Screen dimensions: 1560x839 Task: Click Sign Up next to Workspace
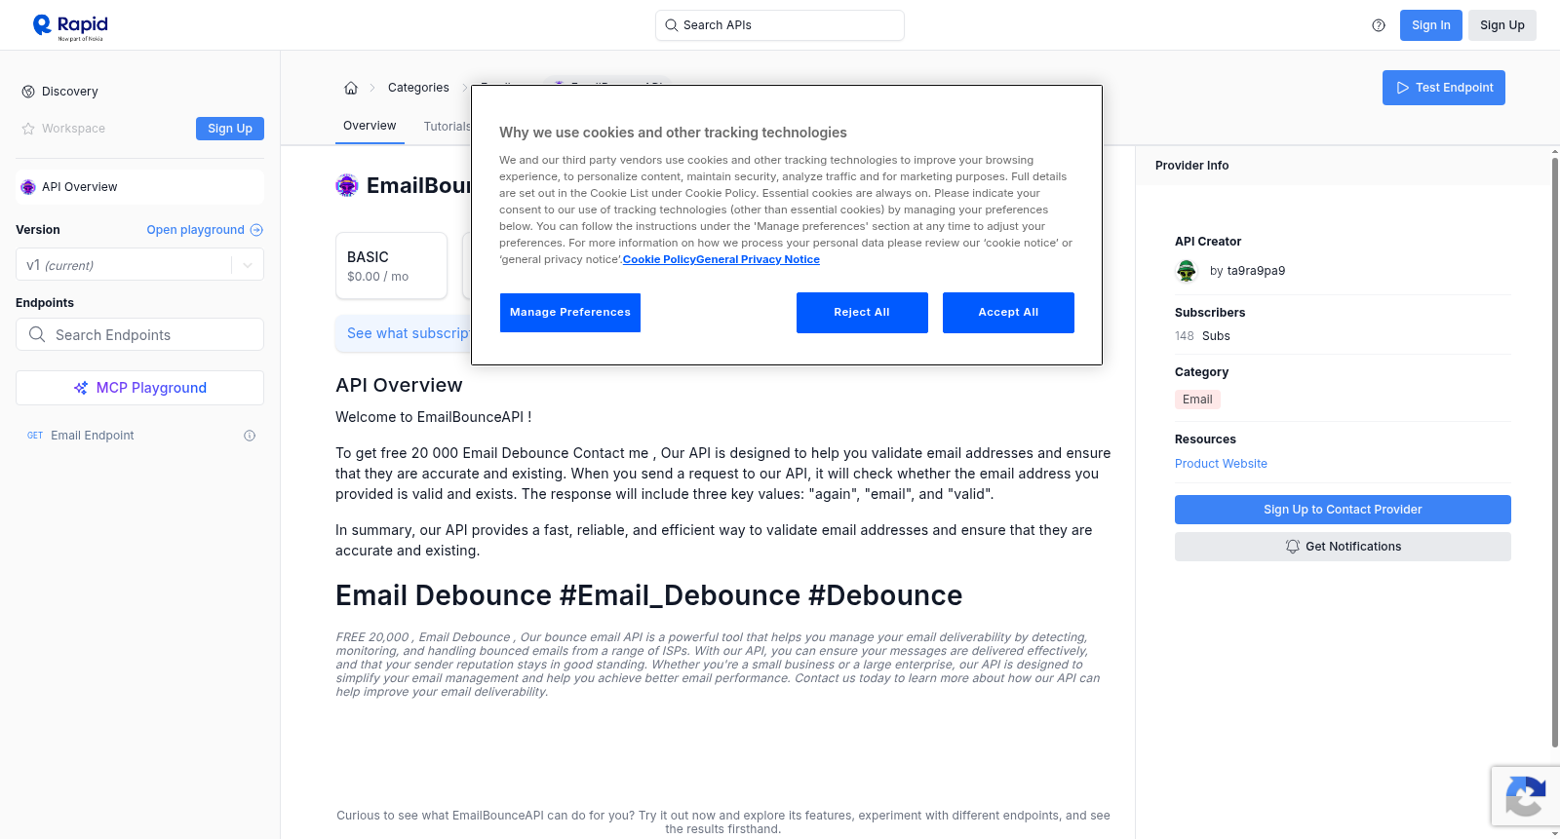pyautogui.click(x=230, y=129)
